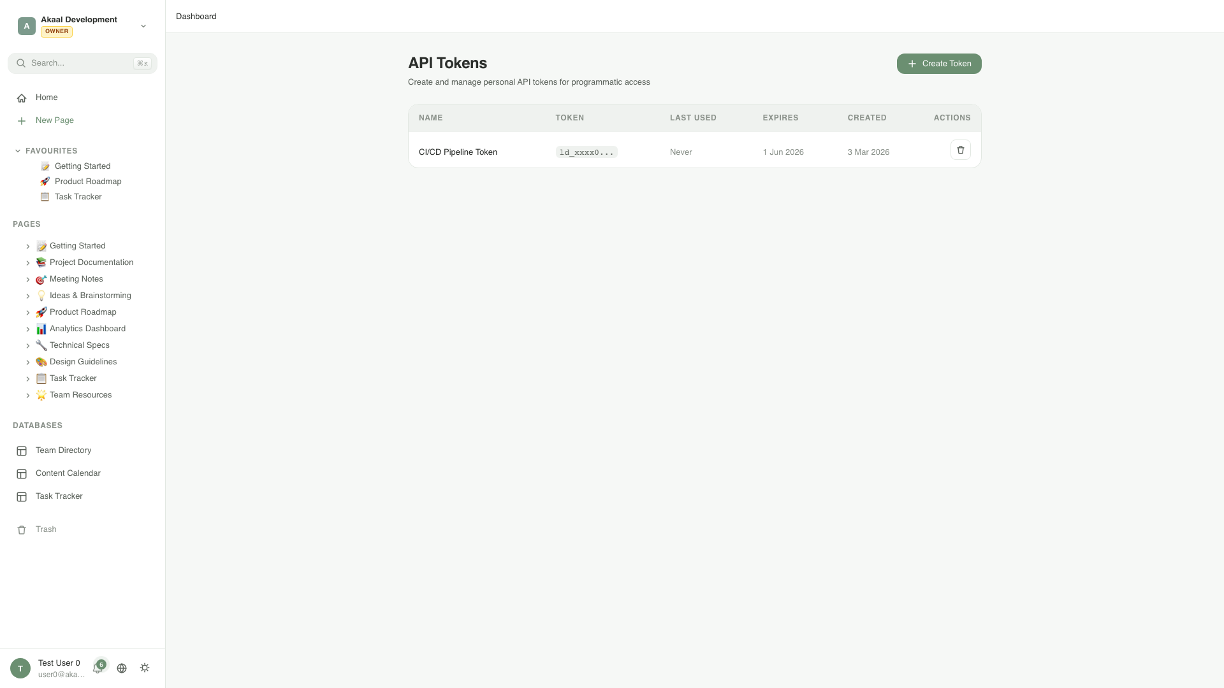Click inside the Search field
This screenshot has width=1224, height=688.
pyautogui.click(x=82, y=63)
